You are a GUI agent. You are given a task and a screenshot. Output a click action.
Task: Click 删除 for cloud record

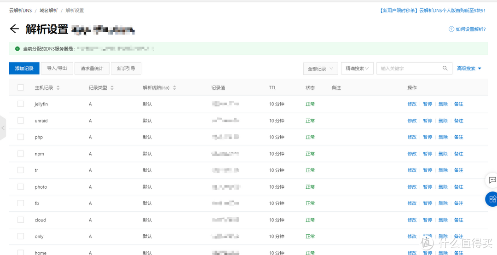click(x=443, y=220)
